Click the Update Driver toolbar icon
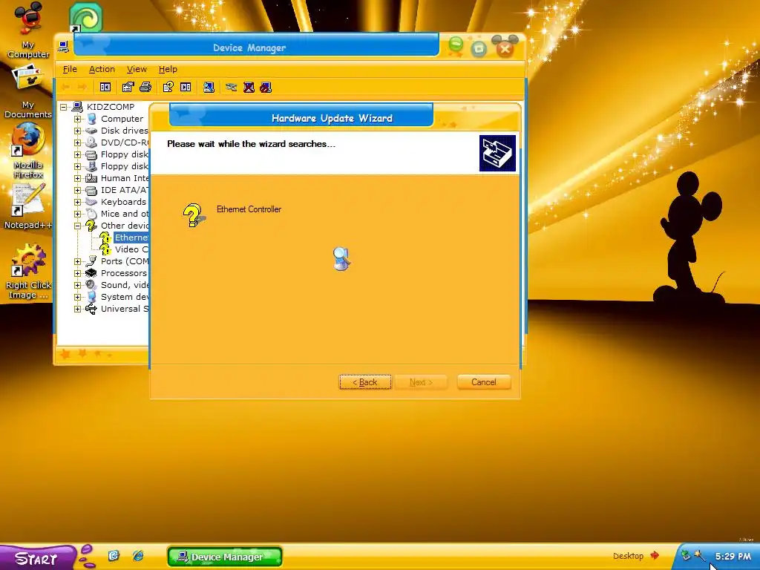Image resolution: width=760 pixels, height=570 pixels. click(232, 88)
